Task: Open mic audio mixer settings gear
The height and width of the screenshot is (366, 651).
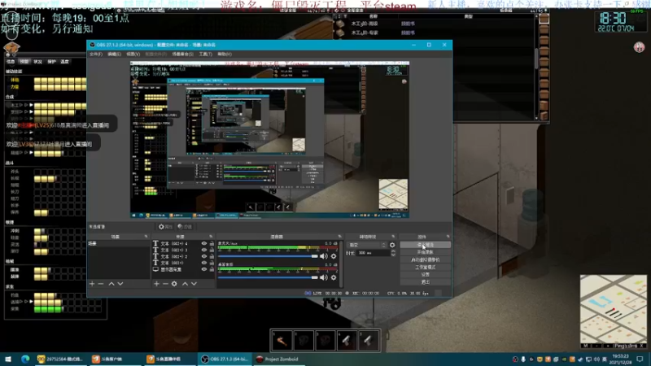Action: coord(334,256)
